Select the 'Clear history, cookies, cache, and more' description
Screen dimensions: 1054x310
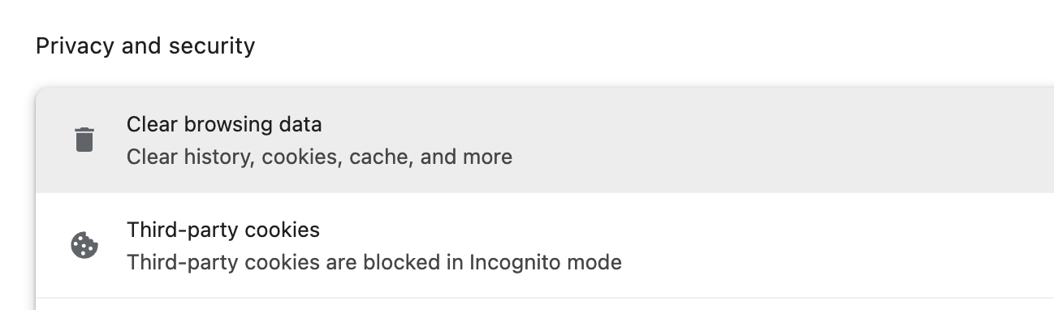(x=319, y=157)
